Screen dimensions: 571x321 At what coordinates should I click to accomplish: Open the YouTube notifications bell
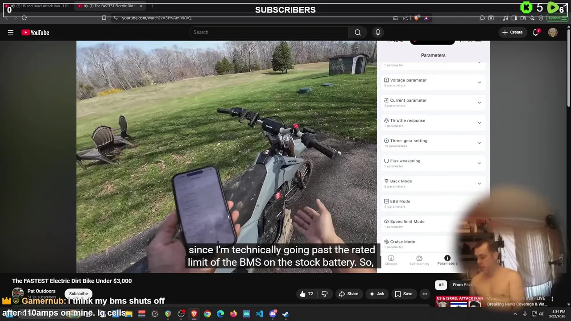pyautogui.click(x=536, y=32)
